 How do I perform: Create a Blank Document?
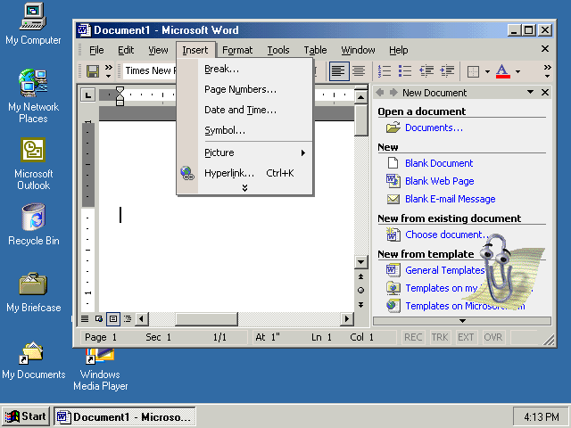click(439, 163)
